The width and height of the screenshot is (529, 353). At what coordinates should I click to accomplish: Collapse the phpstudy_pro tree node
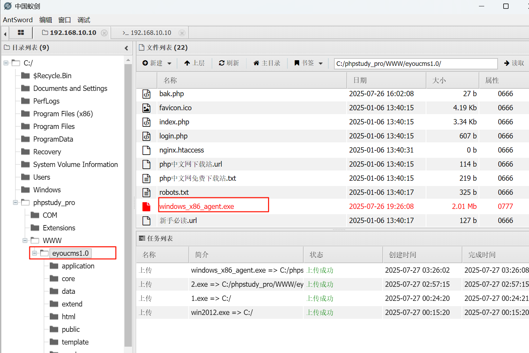[x=16, y=203]
